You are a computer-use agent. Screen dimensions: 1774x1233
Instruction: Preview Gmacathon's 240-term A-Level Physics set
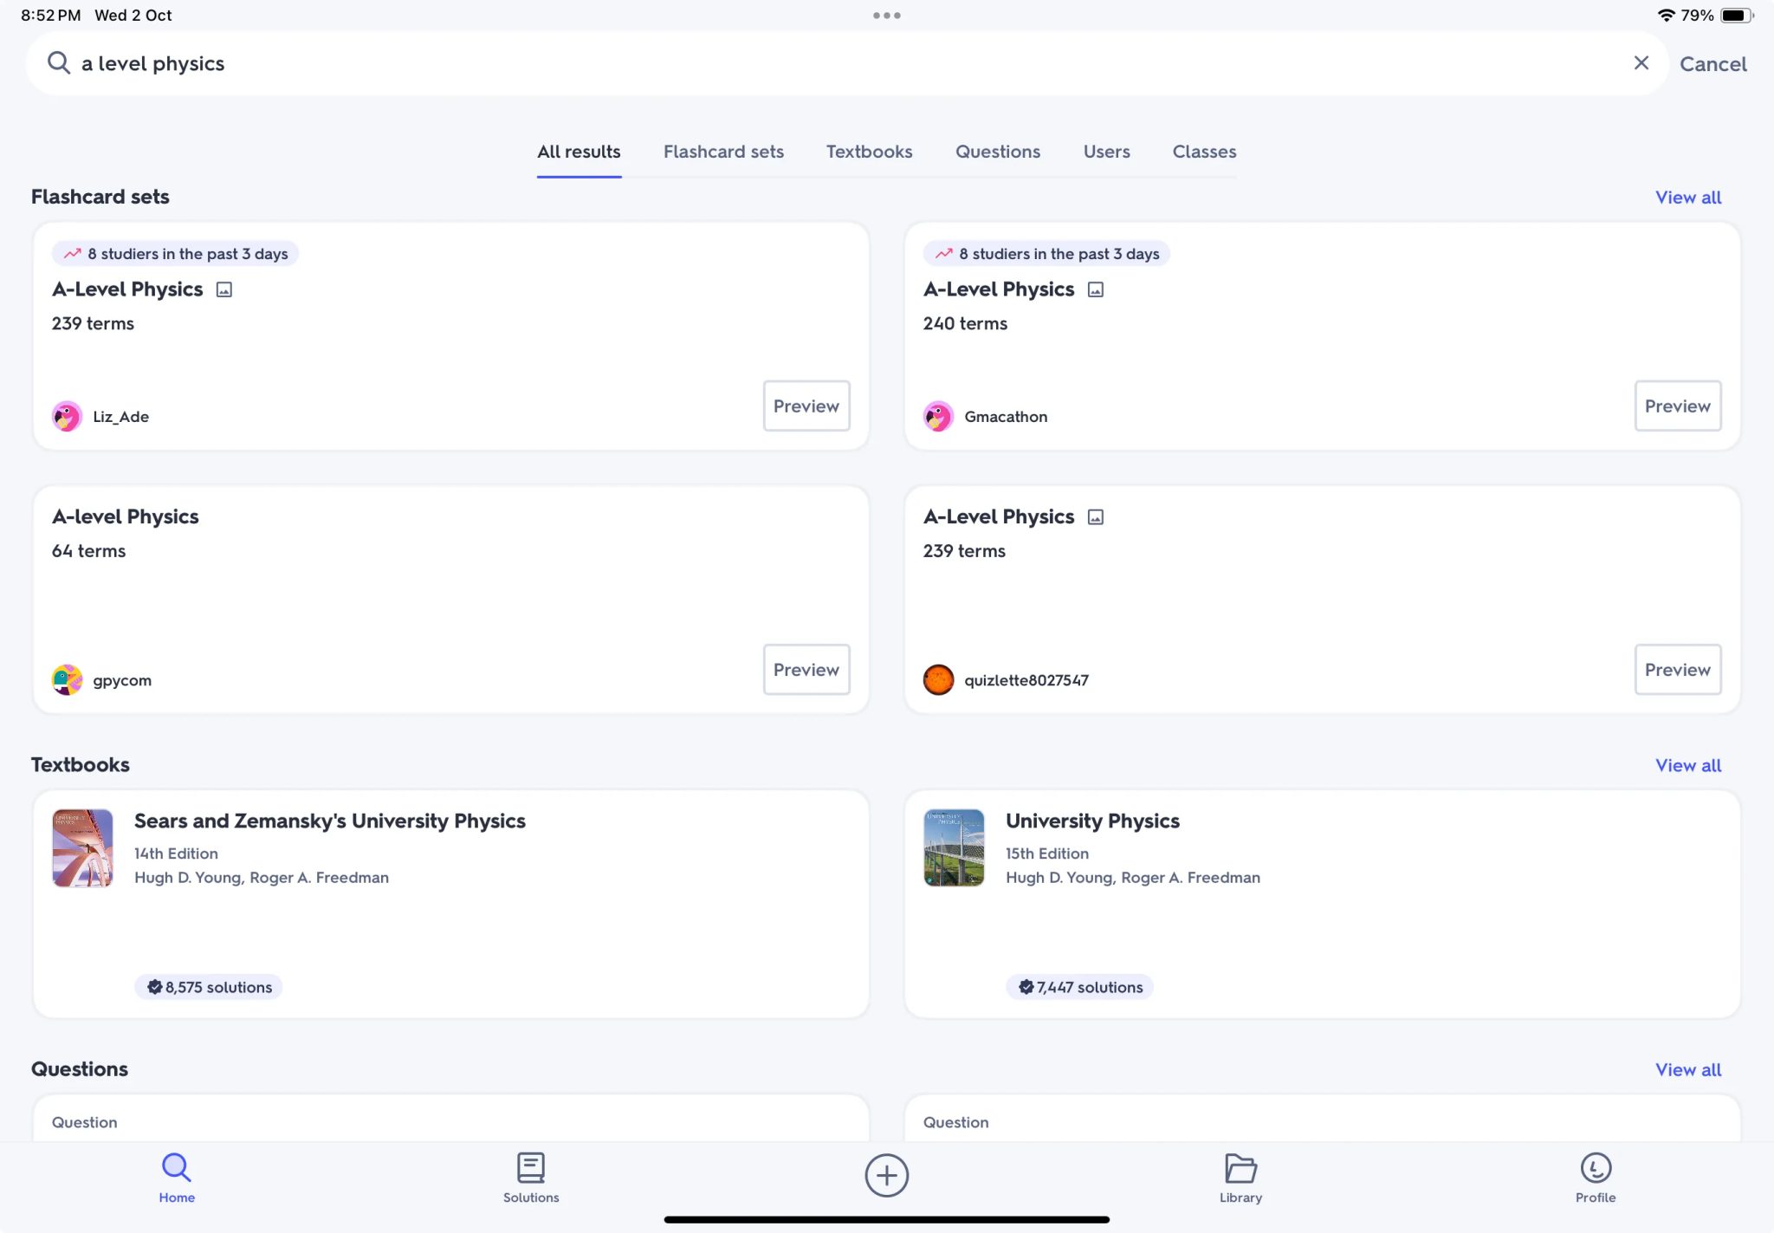pos(1677,406)
